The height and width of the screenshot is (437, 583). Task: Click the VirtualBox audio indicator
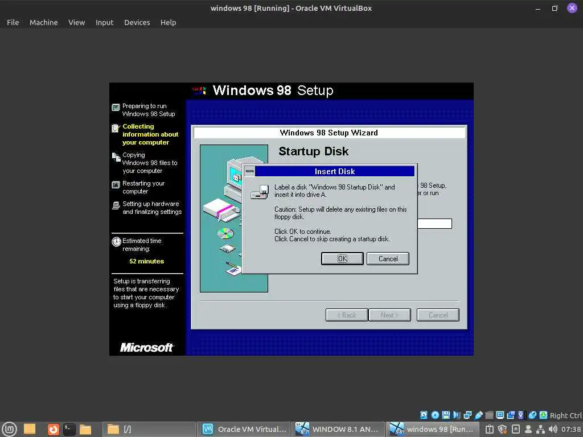click(457, 415)
